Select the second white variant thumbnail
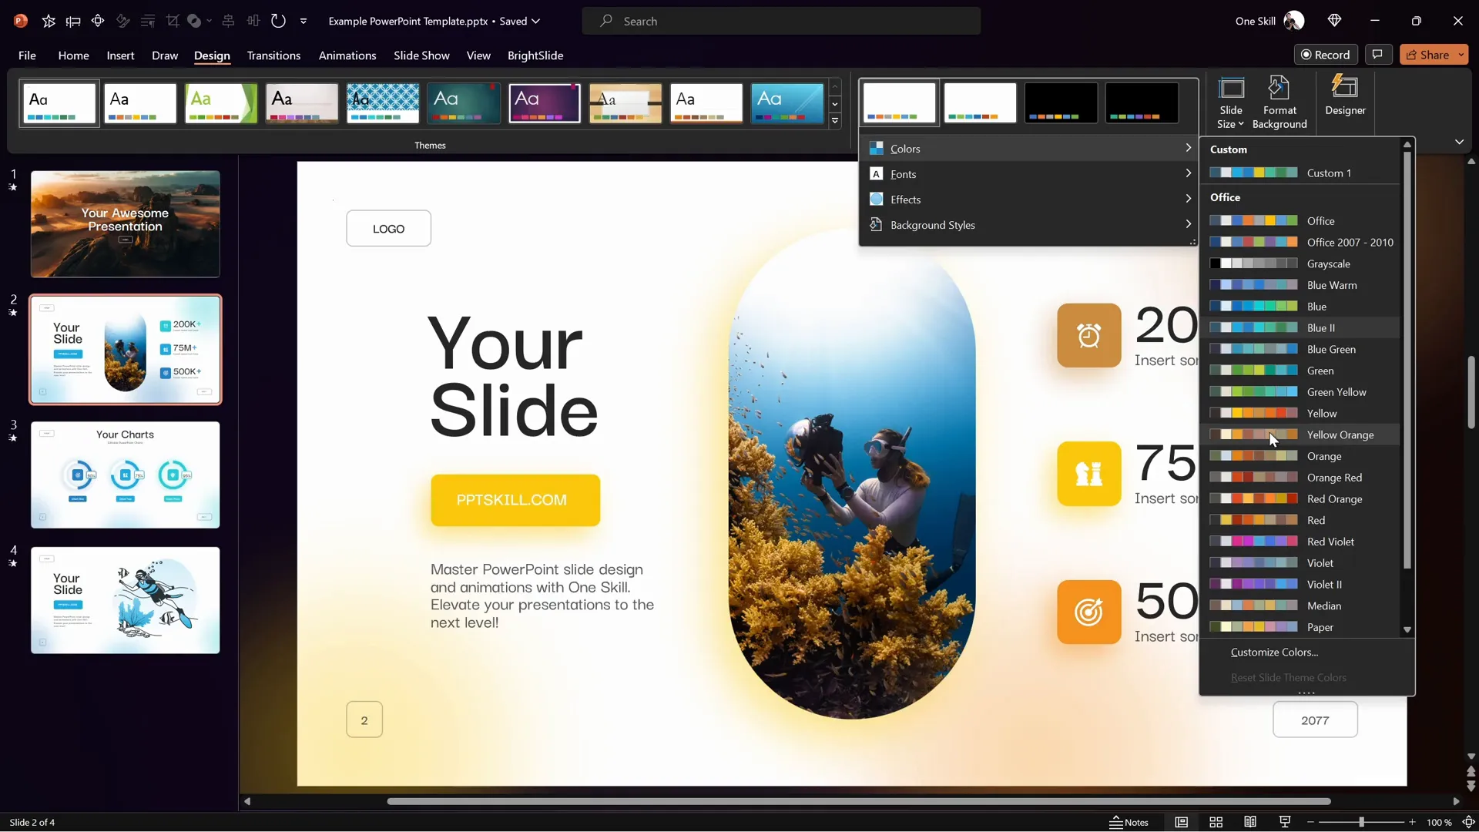 (980, 103)
